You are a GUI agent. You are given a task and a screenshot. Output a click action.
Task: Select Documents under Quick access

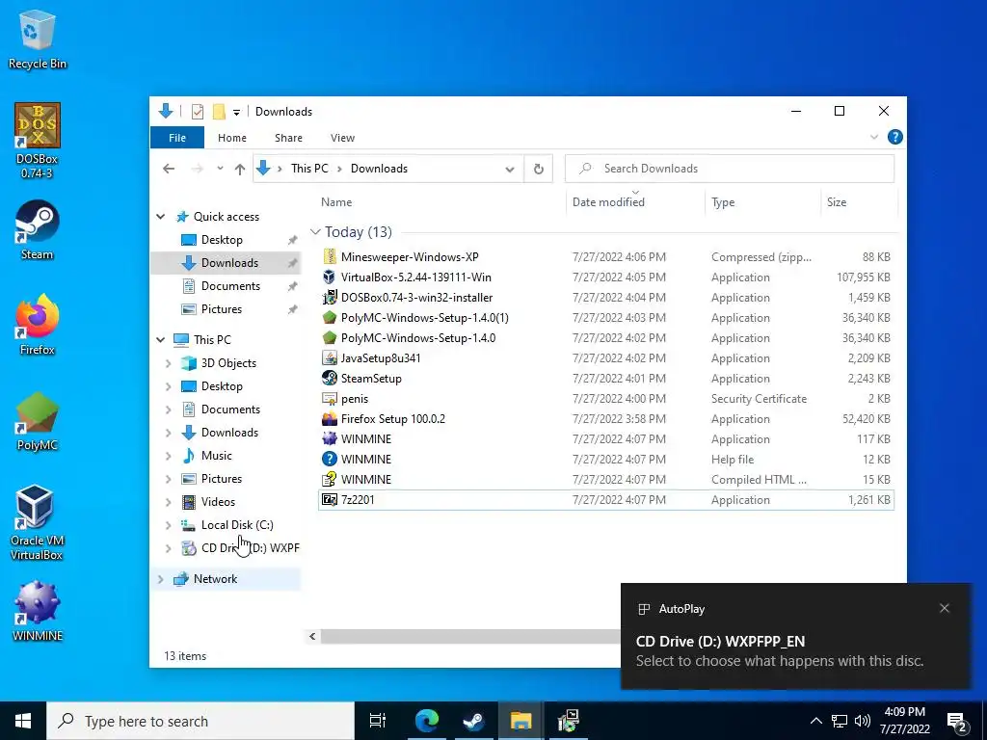[x=230, y=286]
